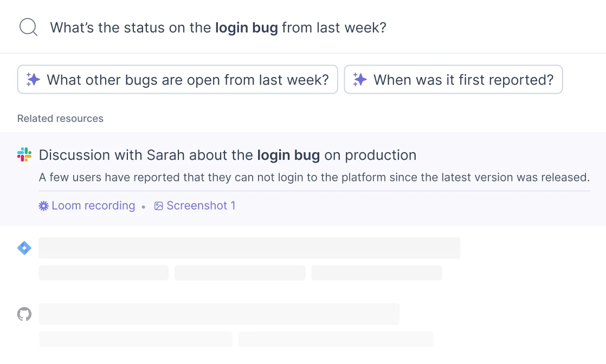Click first placeholder chip under the Jira result
This screenshot has width=606, height=364.
coord(104,273)
